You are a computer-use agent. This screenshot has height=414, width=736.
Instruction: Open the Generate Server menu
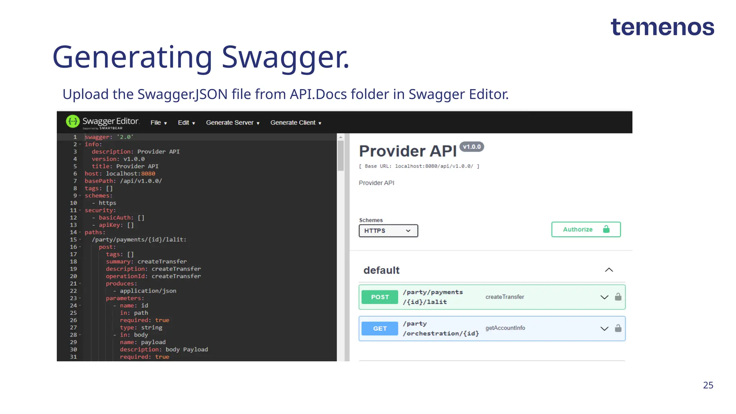(x=233, y=123)
